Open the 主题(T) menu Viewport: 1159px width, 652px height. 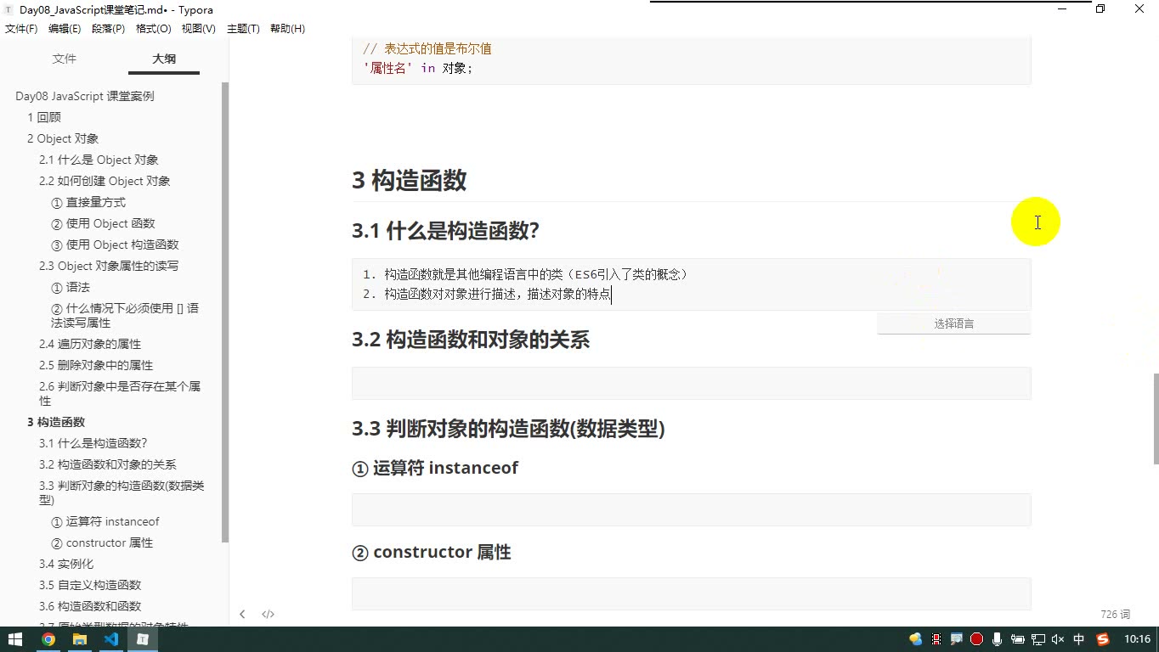click(x=243, y=29)
